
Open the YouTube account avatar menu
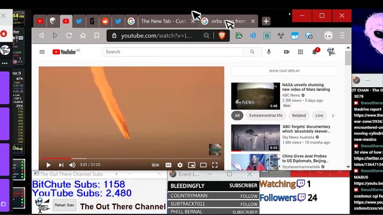coord(331,52)
